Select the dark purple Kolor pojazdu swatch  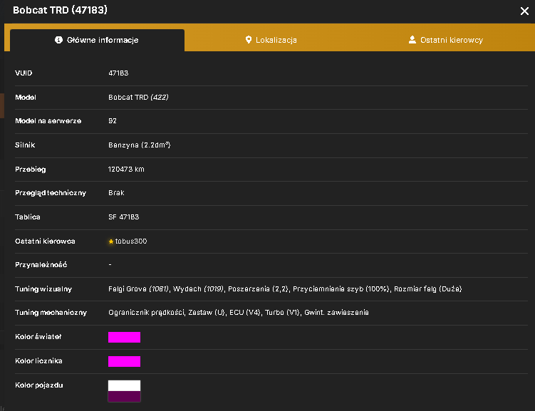(124, 396)
